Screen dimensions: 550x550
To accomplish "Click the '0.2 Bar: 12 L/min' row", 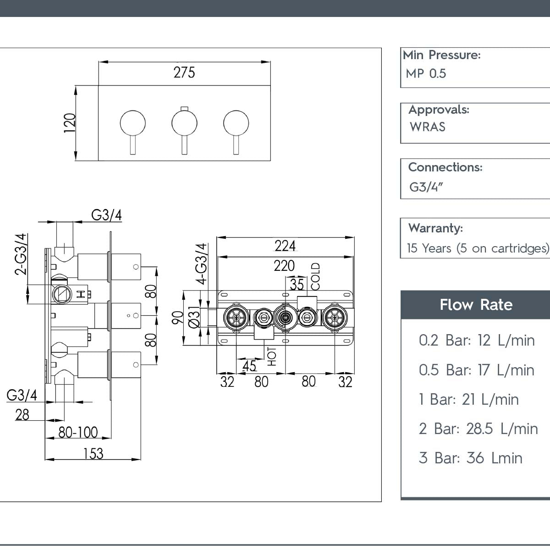I will [x=477, y=341].
